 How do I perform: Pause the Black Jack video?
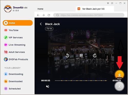point(81,55)
